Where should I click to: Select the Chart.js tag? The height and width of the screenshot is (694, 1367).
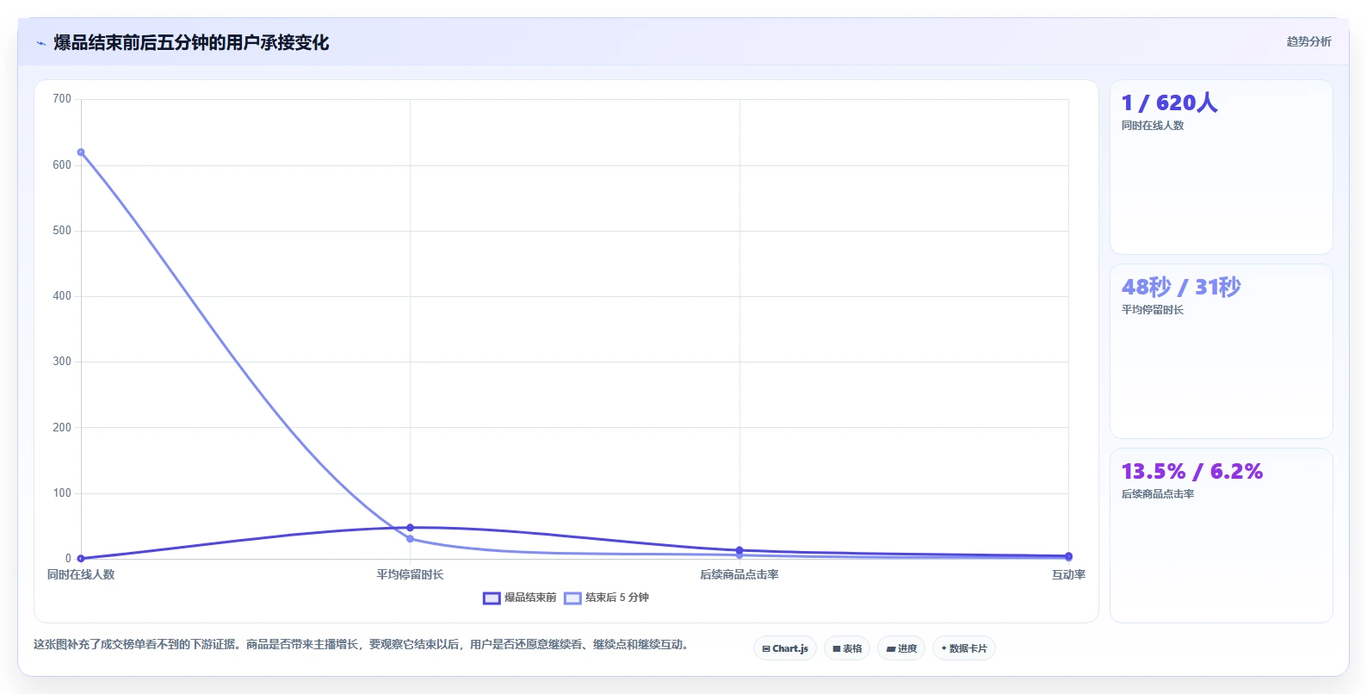[785, 648]
